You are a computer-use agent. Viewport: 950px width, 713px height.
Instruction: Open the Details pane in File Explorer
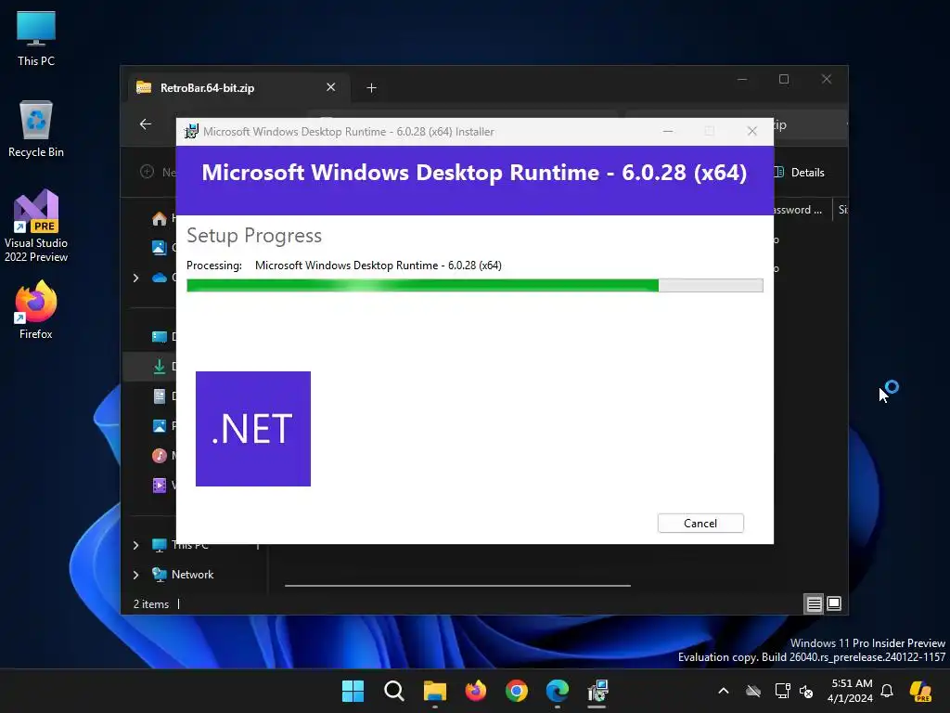coord(800,173)
